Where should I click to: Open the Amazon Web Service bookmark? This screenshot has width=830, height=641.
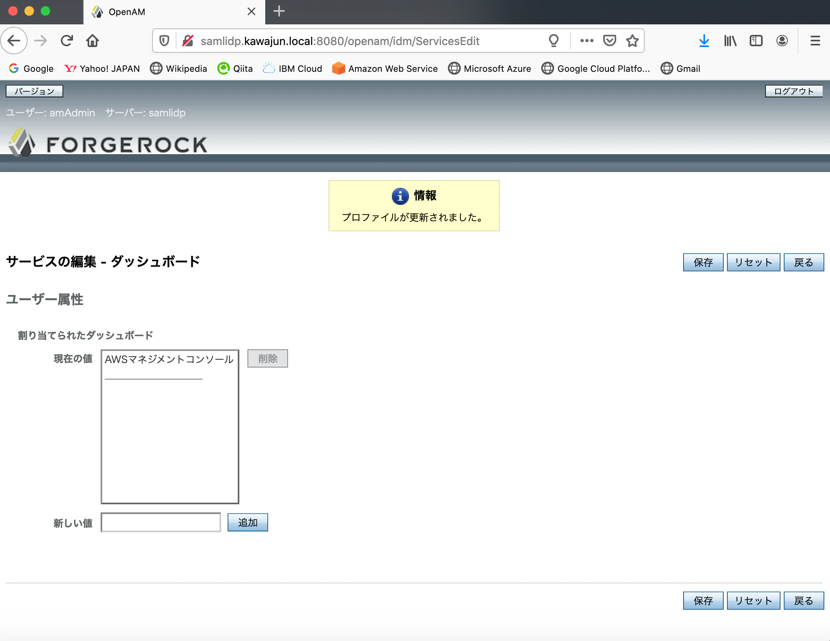pyautogui.click(x=385, y=69)
